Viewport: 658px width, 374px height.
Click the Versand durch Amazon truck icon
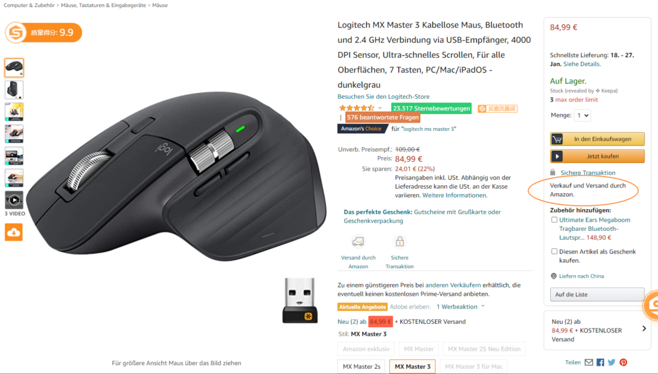[358, 242]
